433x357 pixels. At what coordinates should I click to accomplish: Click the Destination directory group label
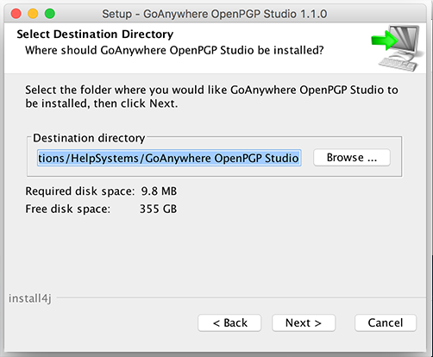tap(89, 138)
